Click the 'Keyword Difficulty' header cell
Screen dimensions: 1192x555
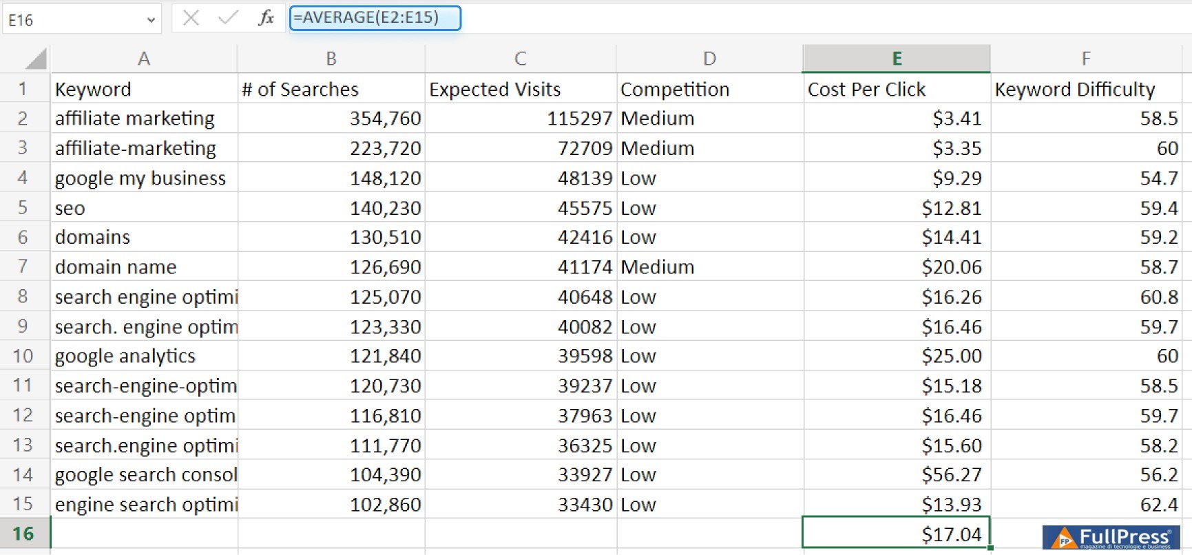(x=1086, y=89)
